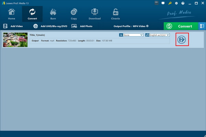Open the subtitle dropdown showing None
Image resolution: width=206 pixels, height=137 pixels.
[131, 35]
